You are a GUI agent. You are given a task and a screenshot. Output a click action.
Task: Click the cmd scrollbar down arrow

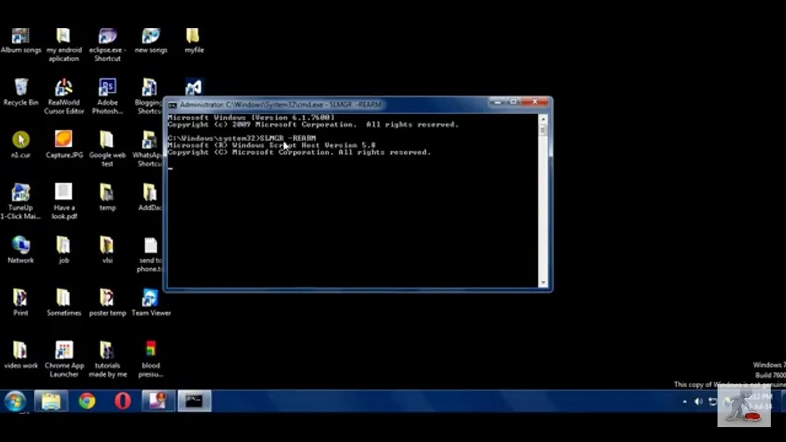543,283
